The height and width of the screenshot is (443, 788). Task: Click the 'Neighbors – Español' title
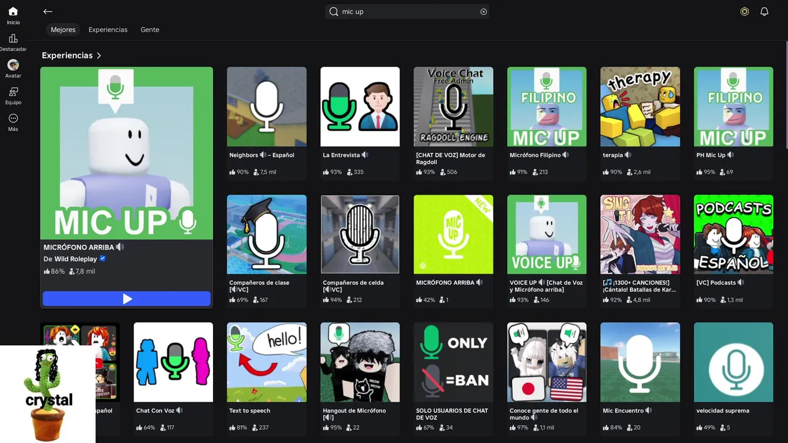tap(262, 155)
